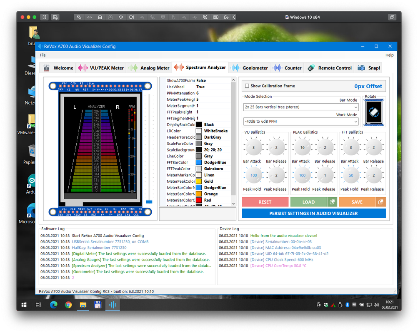Click property grid scroll-up arrow
Image resolution: width=418 pixels, height=333 pixels.
(x=233, y=80)
